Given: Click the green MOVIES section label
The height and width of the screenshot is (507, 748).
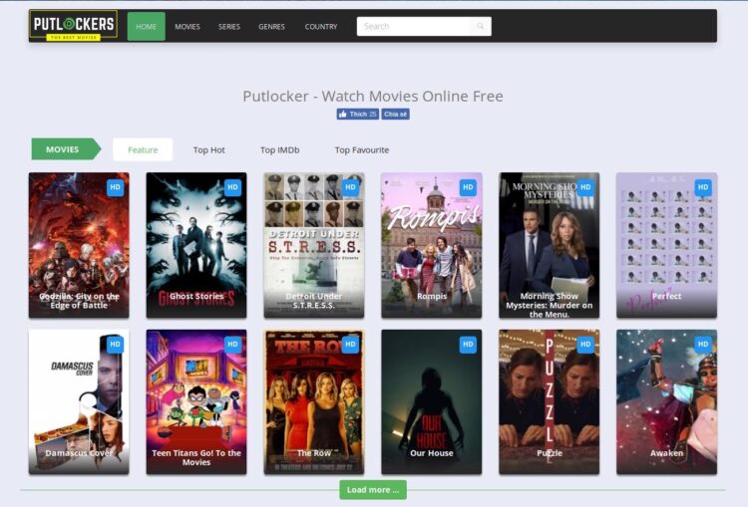Looking at the screenshot, I should coord(66,149).
